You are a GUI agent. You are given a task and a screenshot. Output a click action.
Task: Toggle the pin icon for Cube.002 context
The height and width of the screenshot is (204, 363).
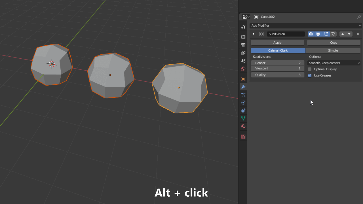click(x=359, y=17)
